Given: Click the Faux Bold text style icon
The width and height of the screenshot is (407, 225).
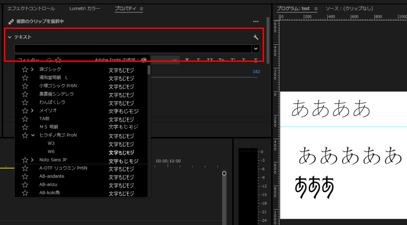Looking at the screenshot, I should click(x=187, y=60).
